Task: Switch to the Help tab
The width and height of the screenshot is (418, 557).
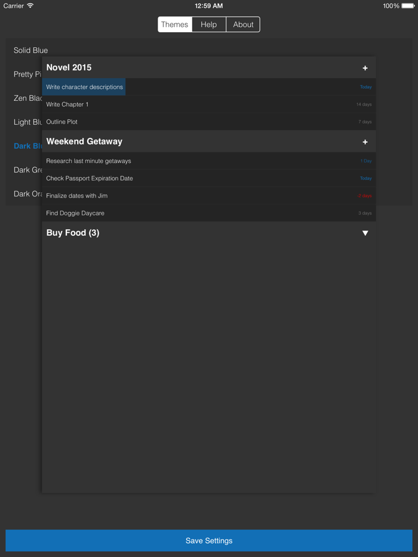Action: point(208,24)
